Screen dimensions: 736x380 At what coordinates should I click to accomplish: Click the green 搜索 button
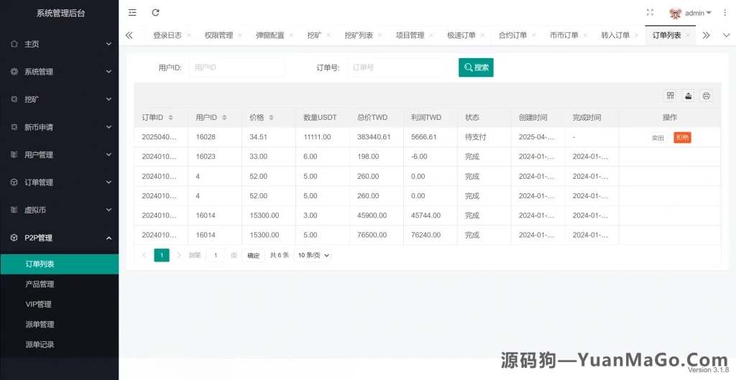pyautogui.click(x=476, y=68)
